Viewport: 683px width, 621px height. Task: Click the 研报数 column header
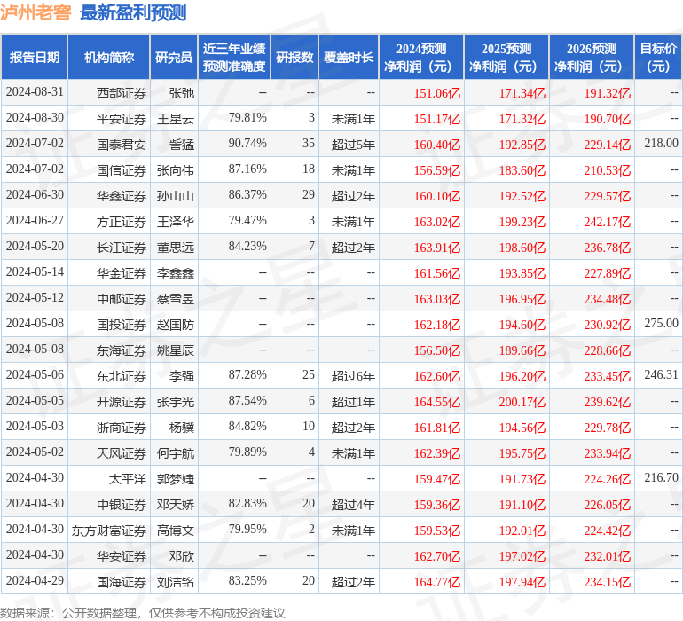click(x=294, y=57)
